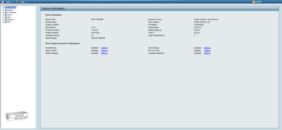This screenshot has height=130, width=282.
Task: Expand the System tree node
Action: 3,10
